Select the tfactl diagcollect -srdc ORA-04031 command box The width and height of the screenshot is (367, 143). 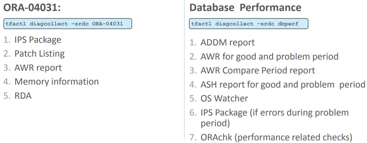coord(68,24)
